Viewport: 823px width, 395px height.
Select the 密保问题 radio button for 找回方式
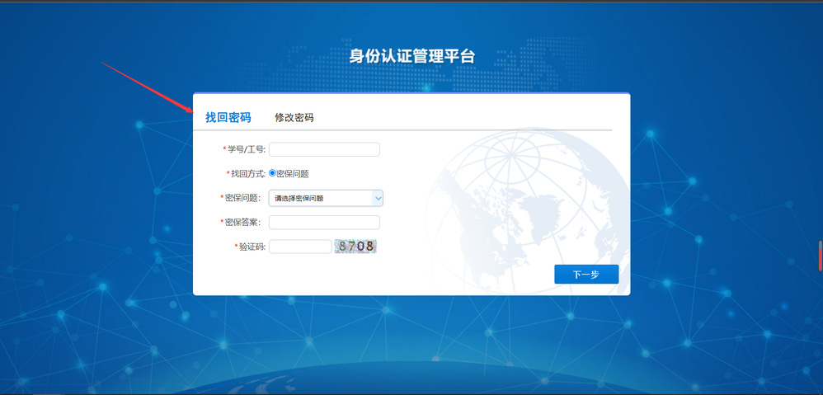point(272,173)
